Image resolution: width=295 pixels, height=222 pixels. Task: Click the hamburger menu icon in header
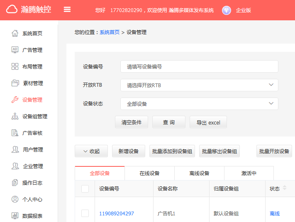point(67,10)
